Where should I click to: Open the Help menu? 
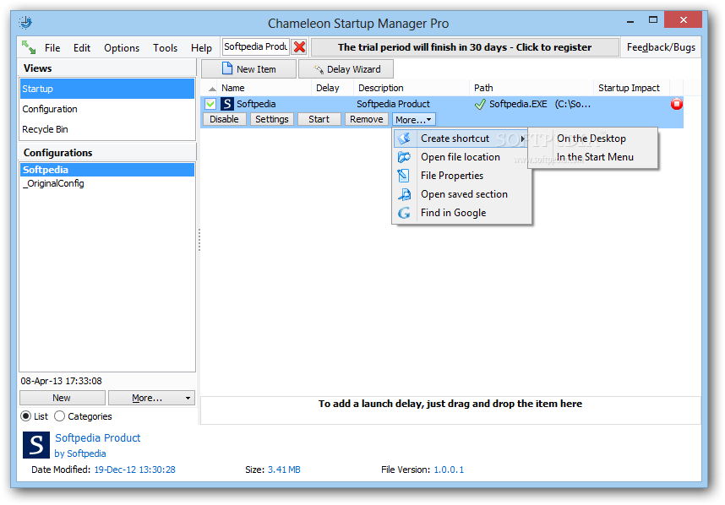click(201, 47)
